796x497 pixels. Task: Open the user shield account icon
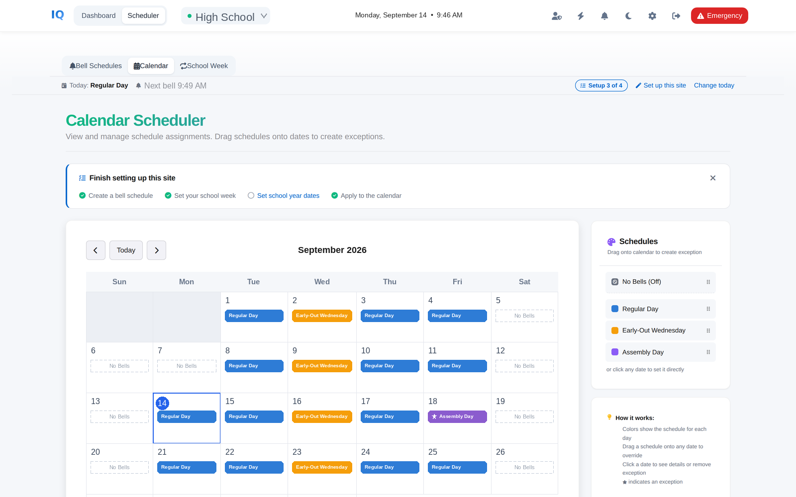tap(557, 16)
